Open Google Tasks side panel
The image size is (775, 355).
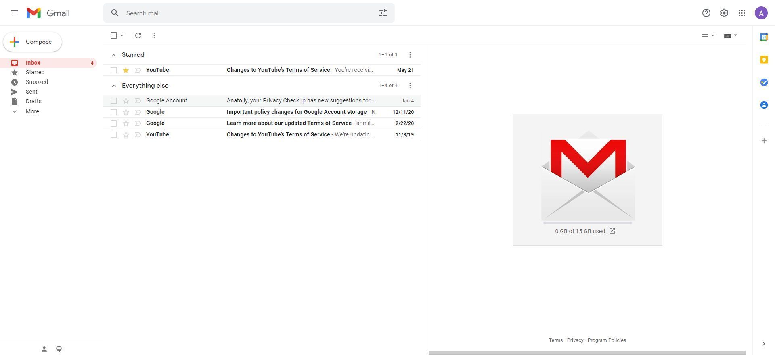[764, 82]
